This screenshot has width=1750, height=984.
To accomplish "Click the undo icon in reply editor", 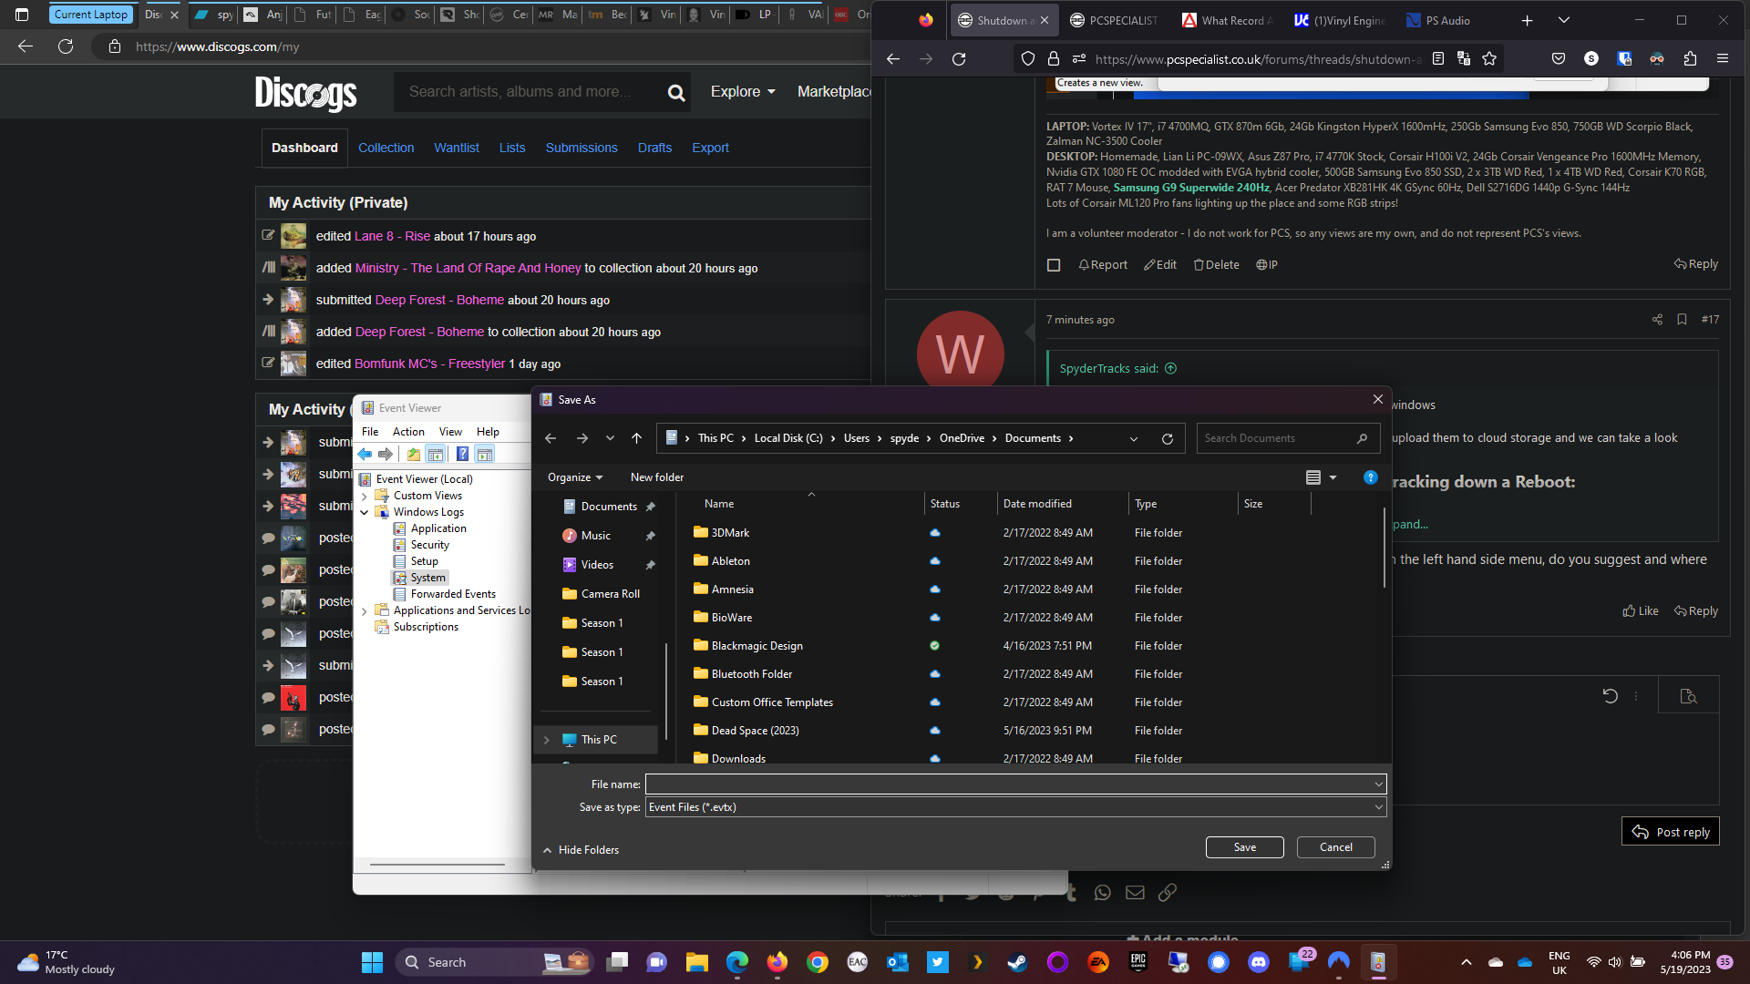I will click(x=1611, y=696).
